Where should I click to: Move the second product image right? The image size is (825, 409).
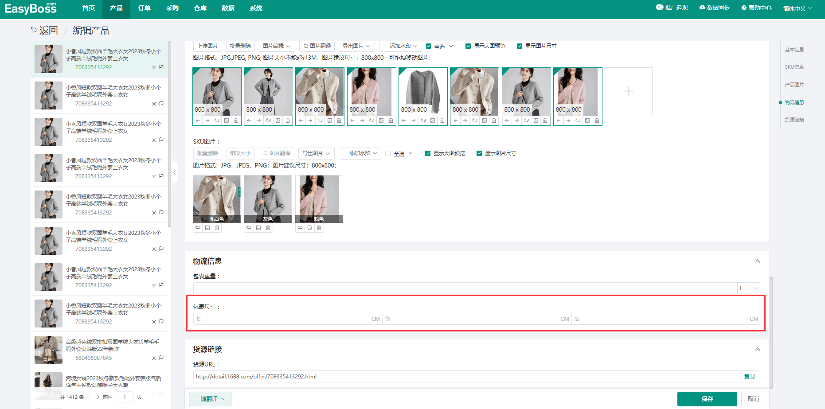click(x=259, y=121)
